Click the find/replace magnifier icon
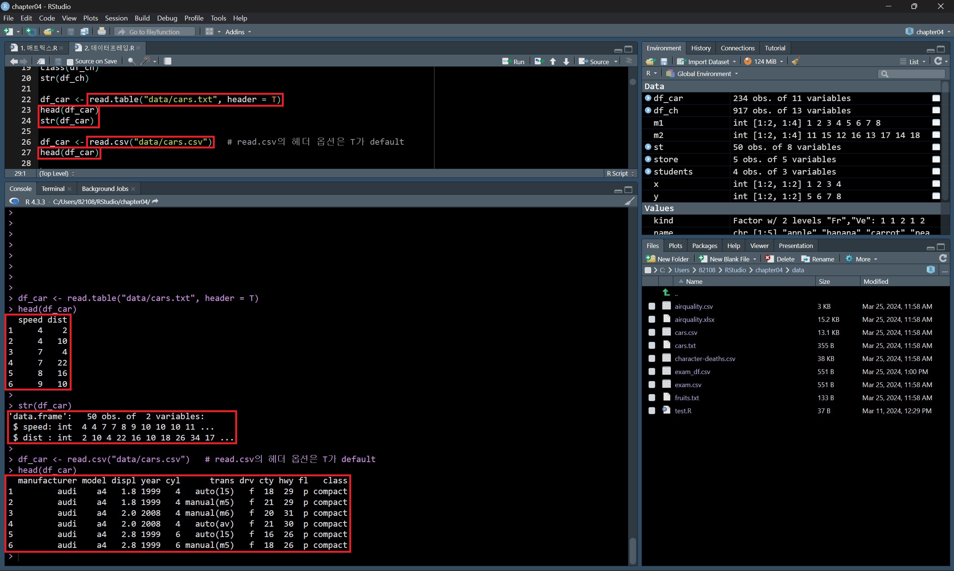The width and height of the screenshot is (954, 571). point(131,61)
